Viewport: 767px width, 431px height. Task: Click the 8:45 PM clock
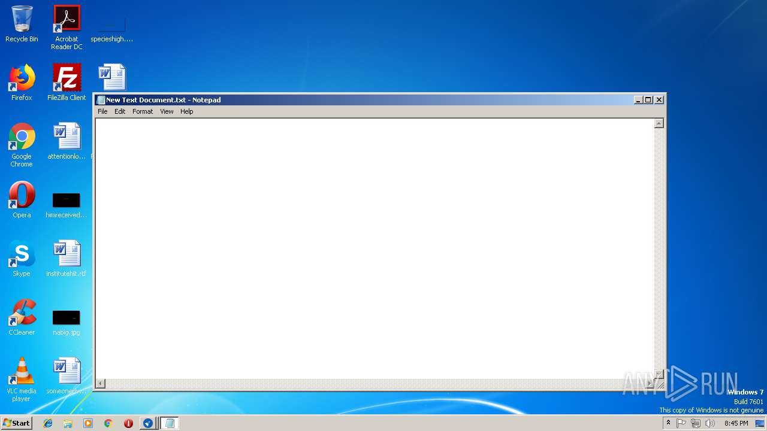pyautogui.click(x=736, y=423)
